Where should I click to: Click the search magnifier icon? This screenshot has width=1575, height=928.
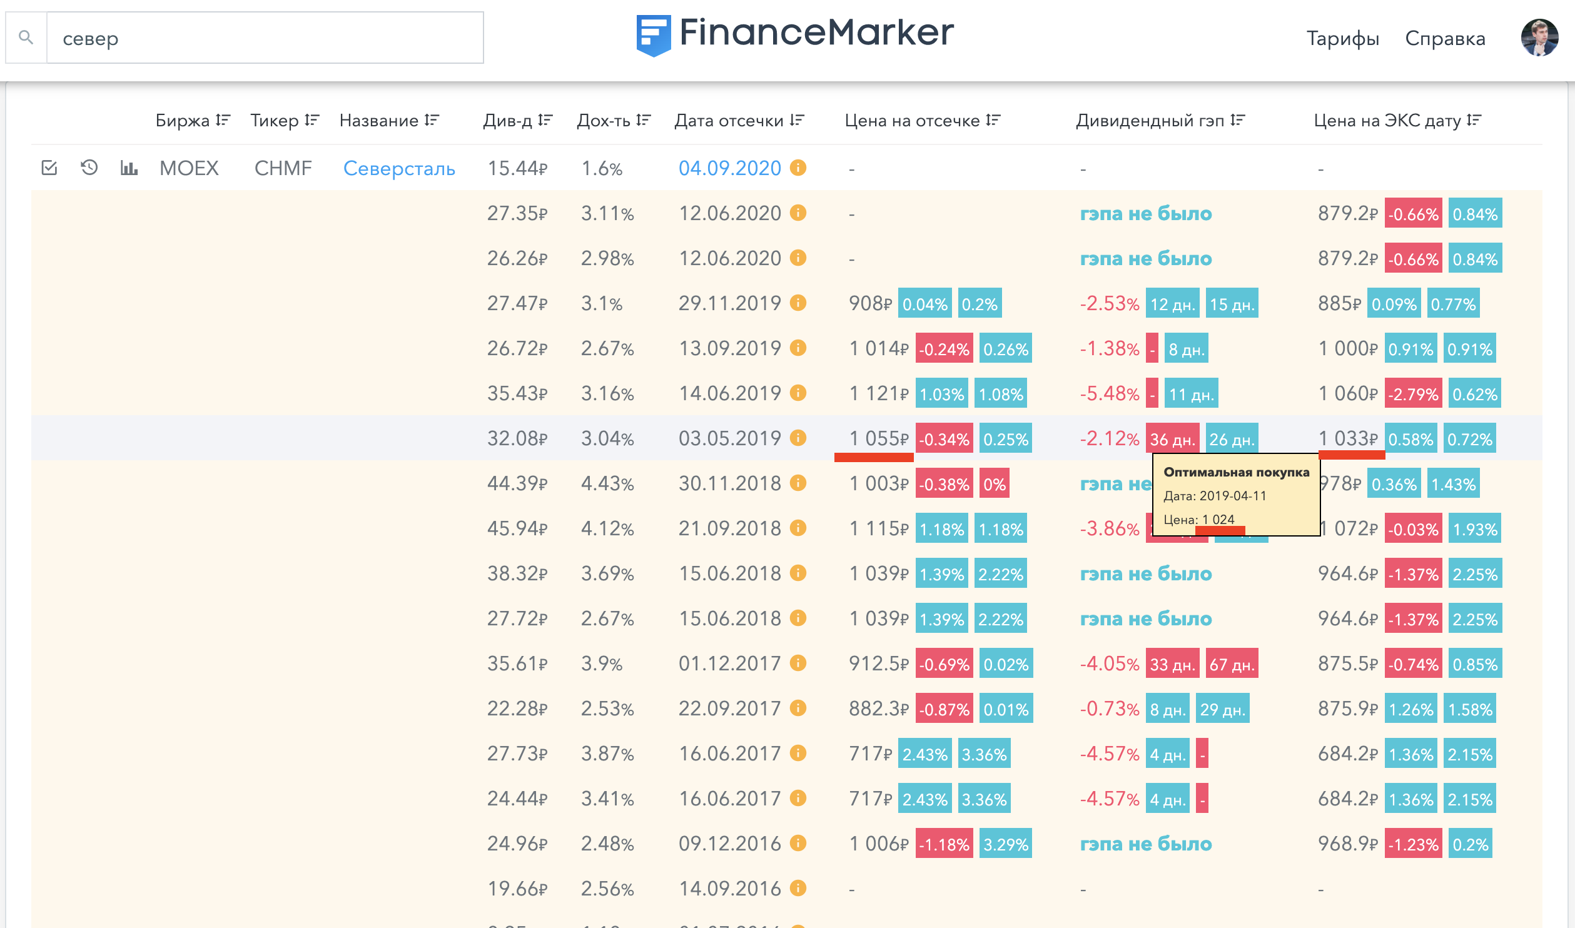pos(26,38)
